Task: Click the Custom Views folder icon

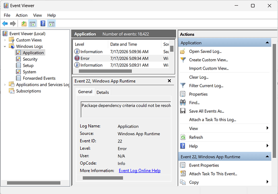Action: tap(12, 40)
